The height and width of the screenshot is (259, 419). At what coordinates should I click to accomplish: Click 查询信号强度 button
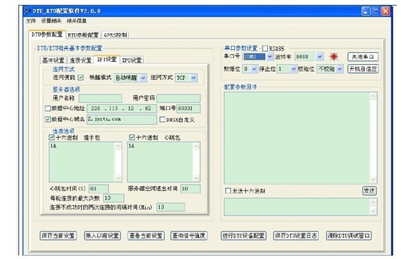189,236
